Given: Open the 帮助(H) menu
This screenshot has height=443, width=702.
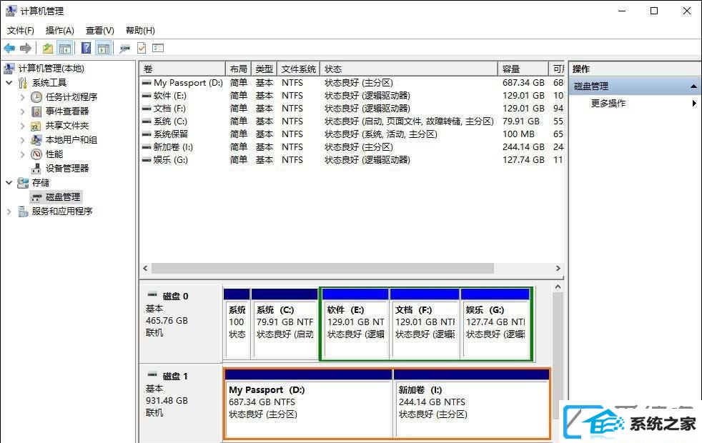Looking at the screenshot, I should [x=140, y=31].
